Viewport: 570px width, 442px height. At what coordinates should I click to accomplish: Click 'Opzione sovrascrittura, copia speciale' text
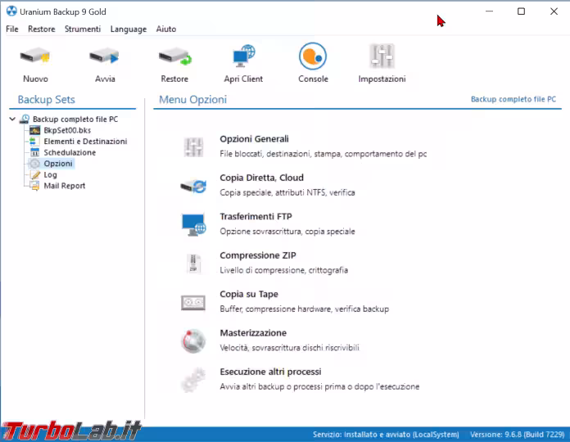pos(287,232)
